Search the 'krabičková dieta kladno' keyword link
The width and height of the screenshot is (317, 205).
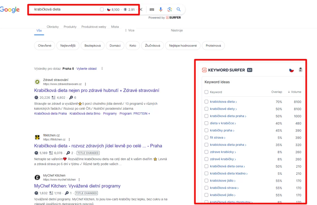[x=229, y=173]
